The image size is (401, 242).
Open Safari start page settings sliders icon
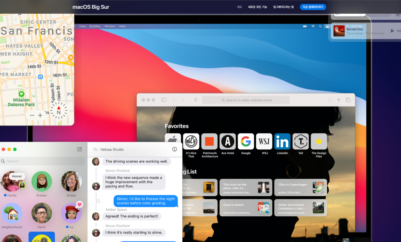pos(346,240)
